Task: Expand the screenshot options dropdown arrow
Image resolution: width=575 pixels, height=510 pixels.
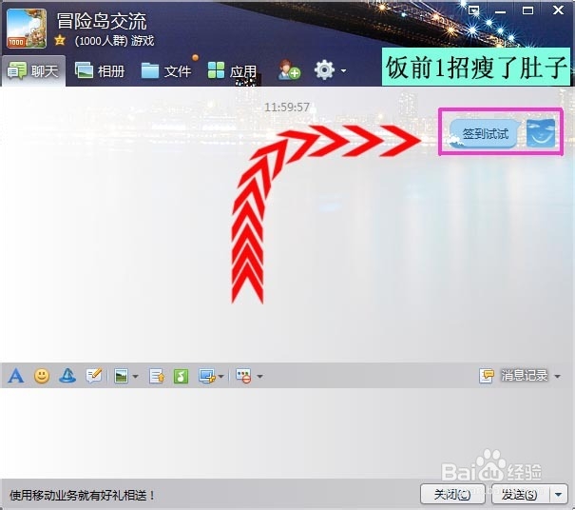Action: [221, 377]
